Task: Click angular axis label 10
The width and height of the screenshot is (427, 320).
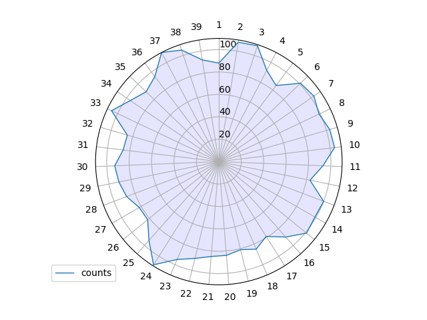Action: (x=354, y=145)
